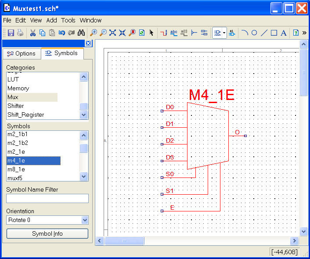Click the Refresh view icon
The width and height of the screenshot is (310, 259).
142,33
